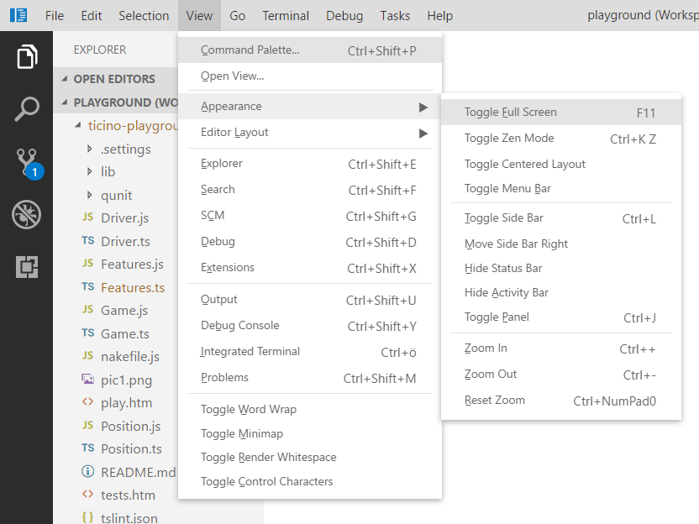Toggle Zen Mode in Appearance submenu
This screenshot has height=524, width=699.
[x=561, y=139]
